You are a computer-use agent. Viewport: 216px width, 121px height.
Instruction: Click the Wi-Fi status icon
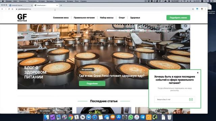point(185,1)
